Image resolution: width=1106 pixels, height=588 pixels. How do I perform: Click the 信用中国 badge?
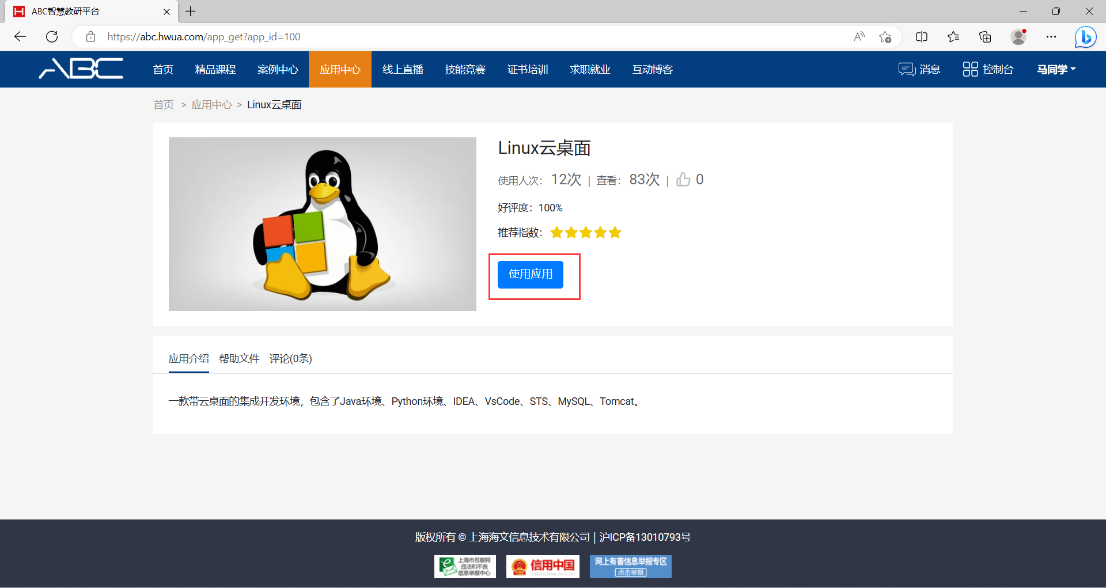coord(543,567)
